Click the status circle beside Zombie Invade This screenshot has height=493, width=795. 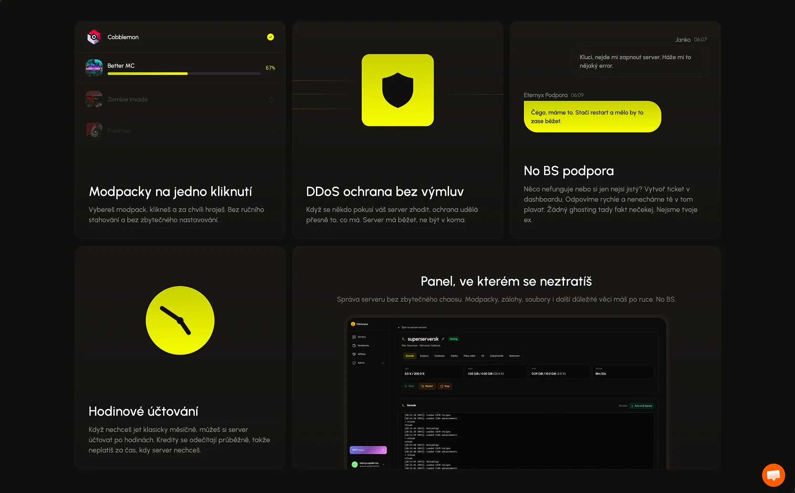pyautogui.click(x=272, y=99)
